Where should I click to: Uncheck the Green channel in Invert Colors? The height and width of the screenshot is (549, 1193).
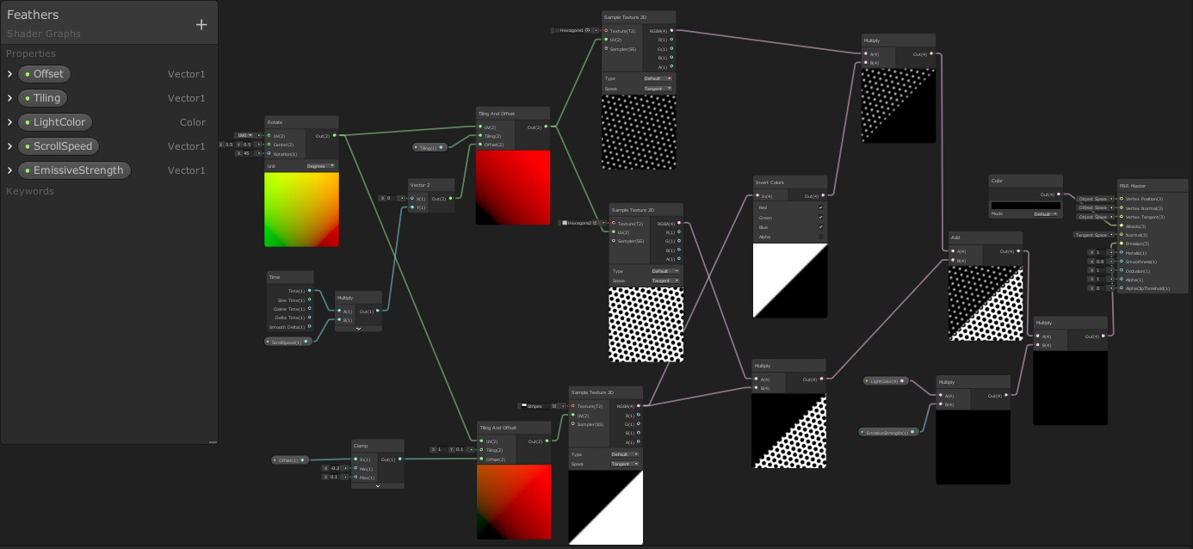pyautogui.click(x=820, y=218)
